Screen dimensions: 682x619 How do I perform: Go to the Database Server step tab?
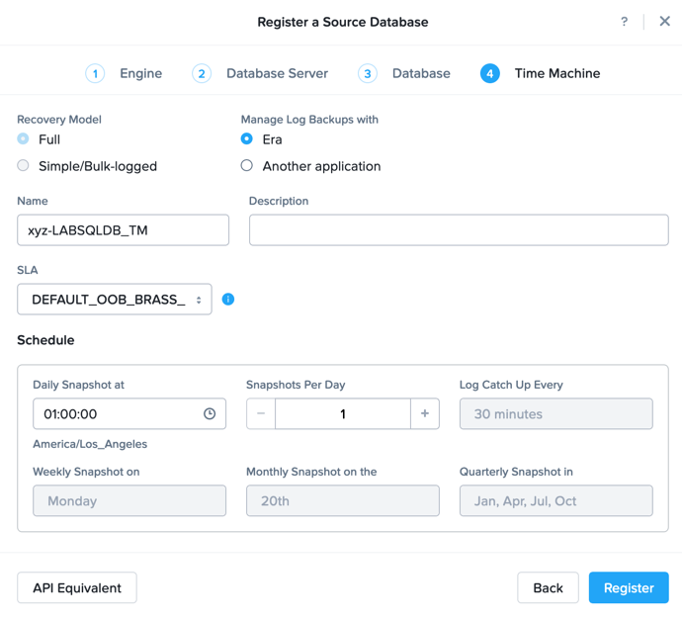[277, 73]
